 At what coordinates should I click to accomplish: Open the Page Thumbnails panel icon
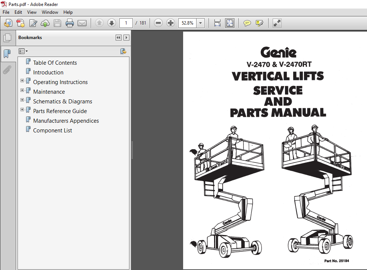pyautogui.click(x=7, y=38)
